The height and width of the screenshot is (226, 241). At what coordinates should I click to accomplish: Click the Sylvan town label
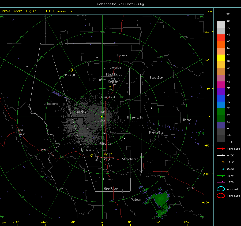pyautogui.click(x=102, y=79)
